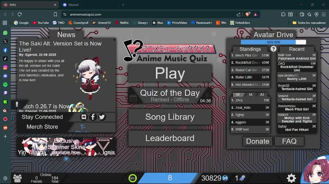
Task: Open The Saki Alt. Version Set news title
Action: point(60,47)
